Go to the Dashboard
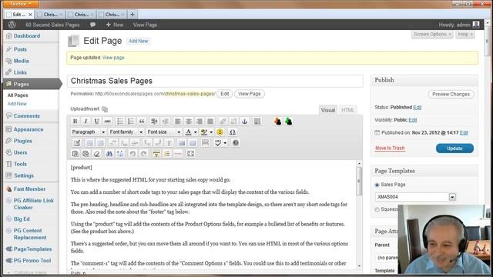 click(27, 36)
